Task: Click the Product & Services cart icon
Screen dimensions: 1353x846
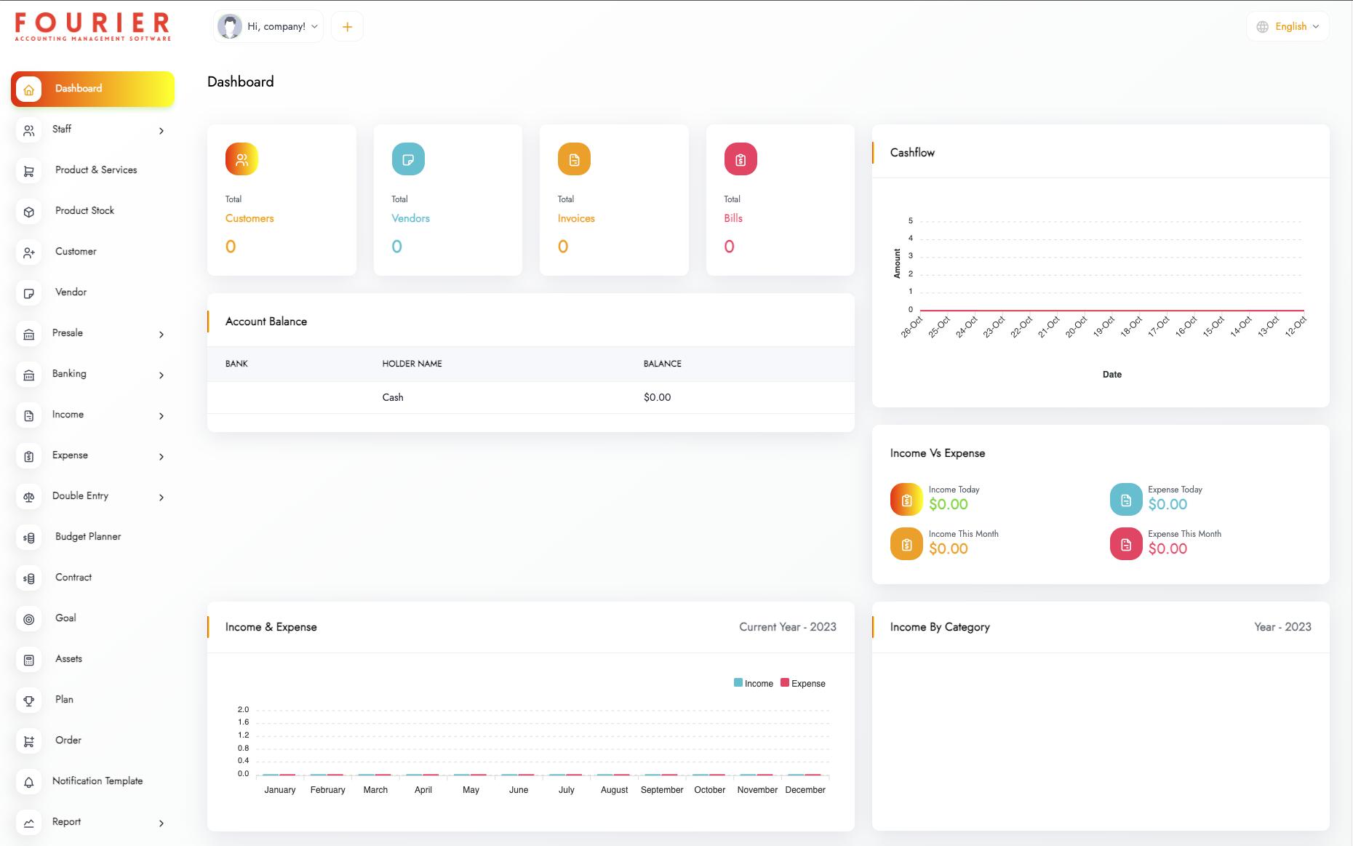Action: 28,171
